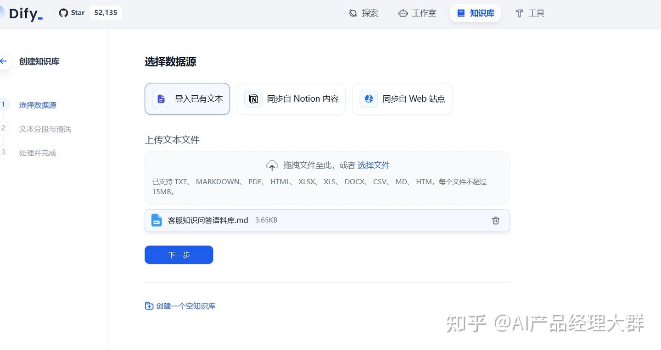Click the Dify logo
This screenshot has height=350, width=661.
(24, 14)
